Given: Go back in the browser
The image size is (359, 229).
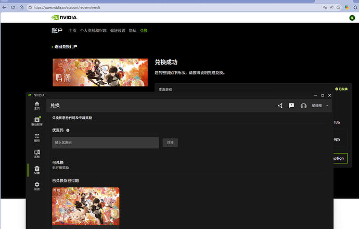Looking at the screenshot, I should coord(4,8).
